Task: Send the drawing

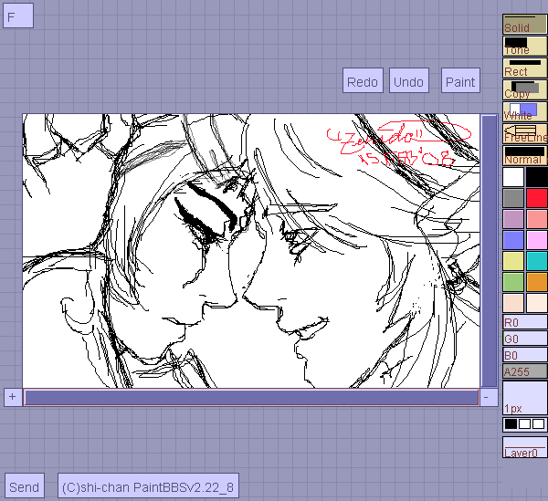Action: point(24,486)
